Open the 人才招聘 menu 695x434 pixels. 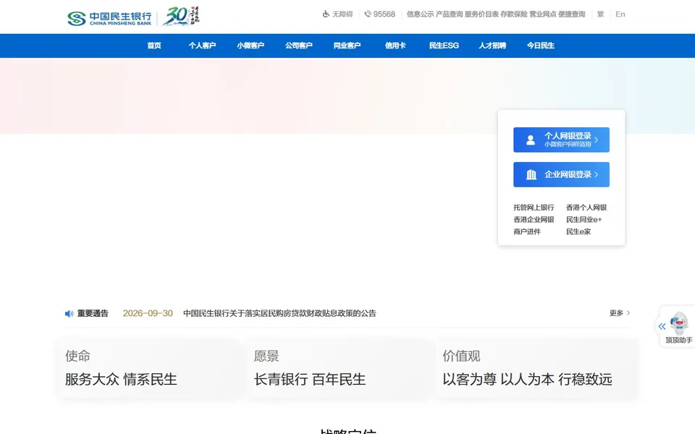point(492,46)
